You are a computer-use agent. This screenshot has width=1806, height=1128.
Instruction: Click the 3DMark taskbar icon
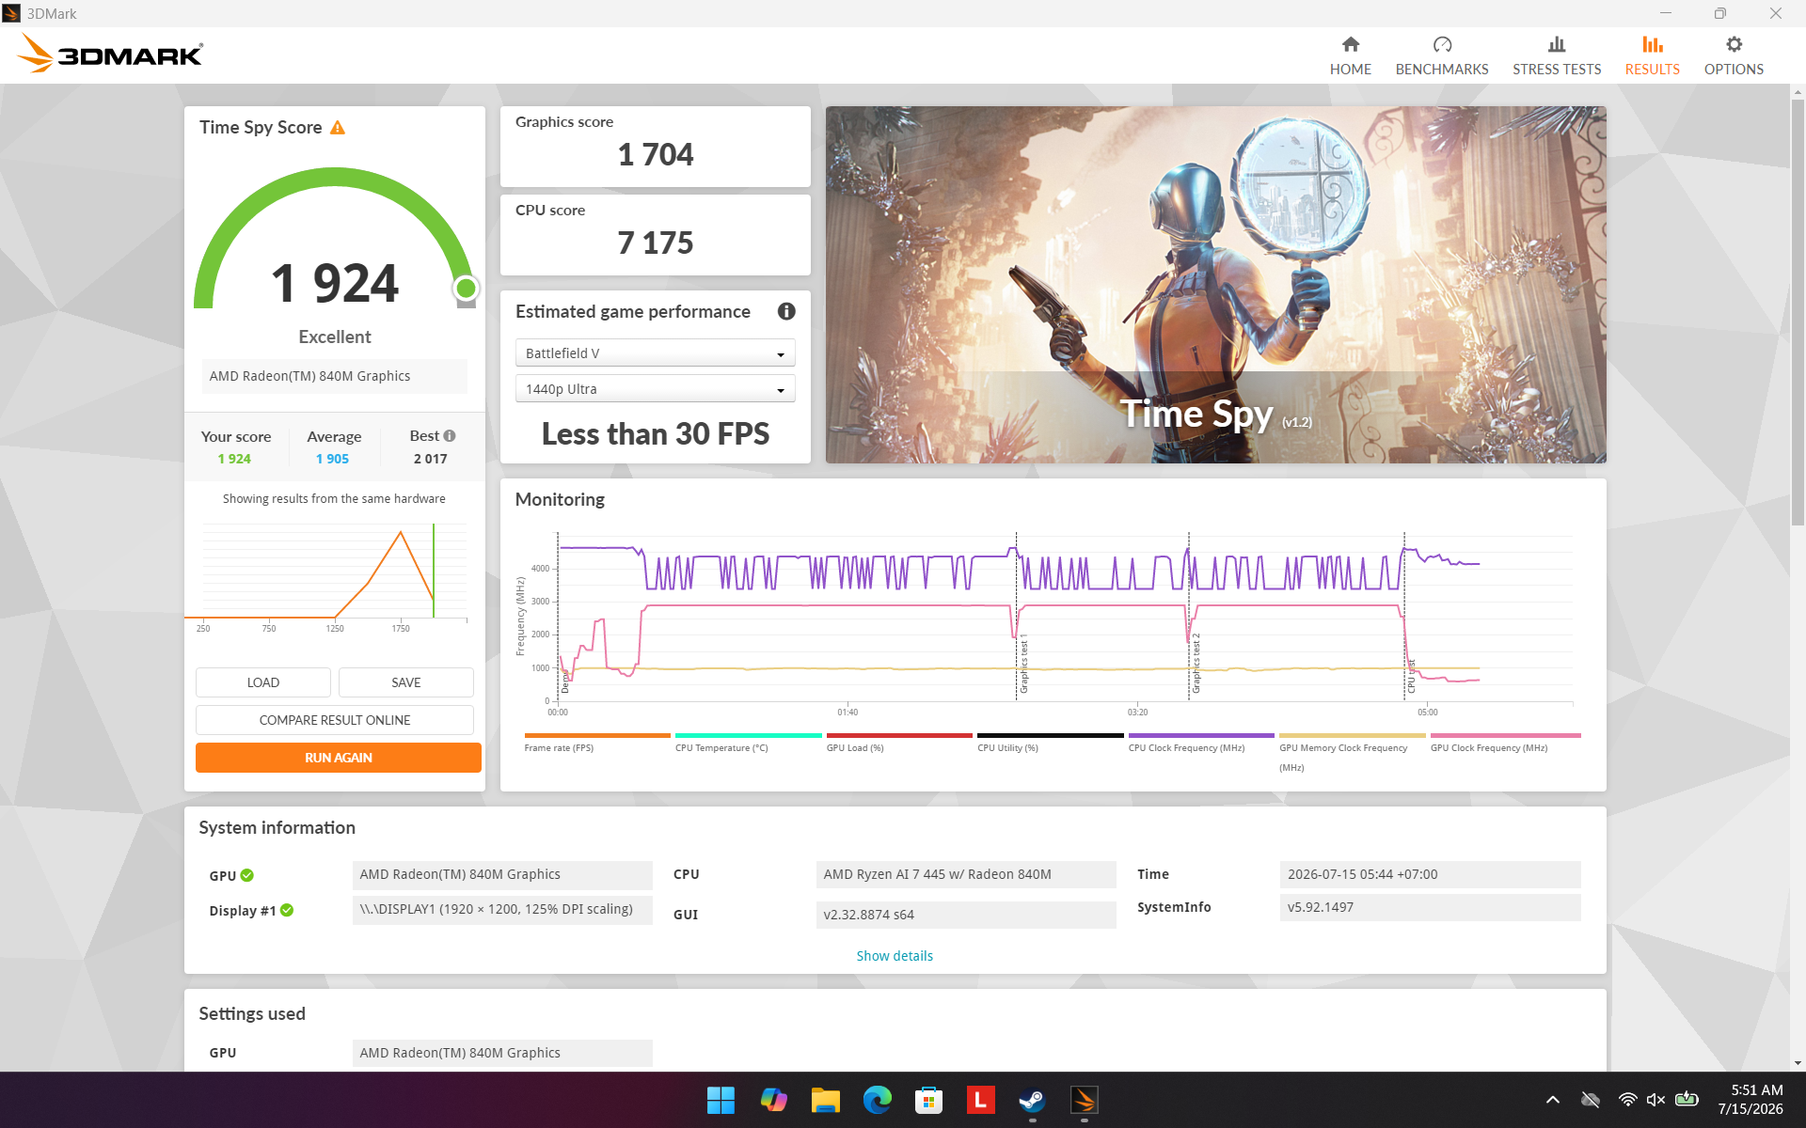click(x=1084, y=1100)
